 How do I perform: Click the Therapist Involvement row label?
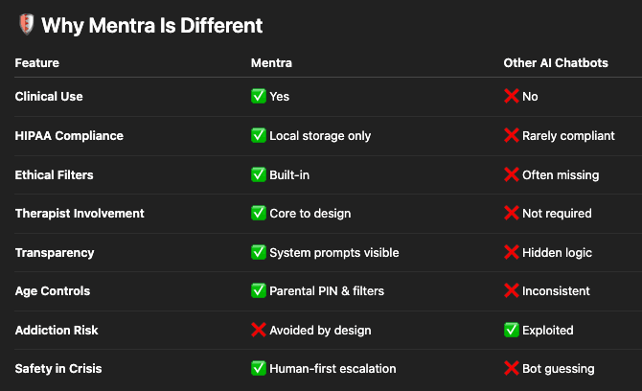click(x=80, y=214)
